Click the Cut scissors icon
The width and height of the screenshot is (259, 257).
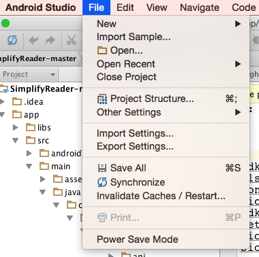click(x=72, y=40)
